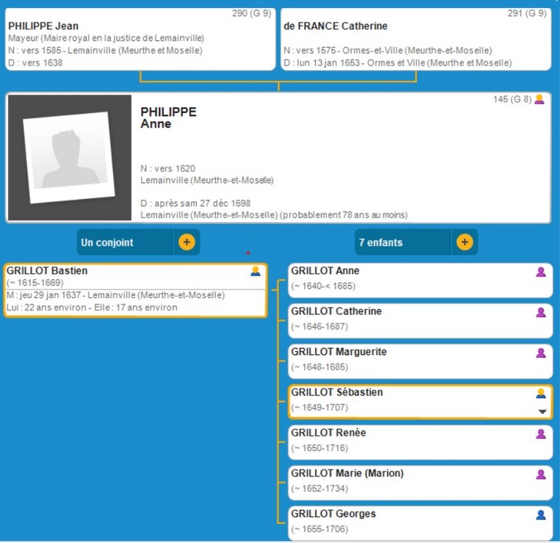Expand the dropdown arrow on GRILLOT Sébastien
The image size is (560, 543).
(x=542, y=412)
